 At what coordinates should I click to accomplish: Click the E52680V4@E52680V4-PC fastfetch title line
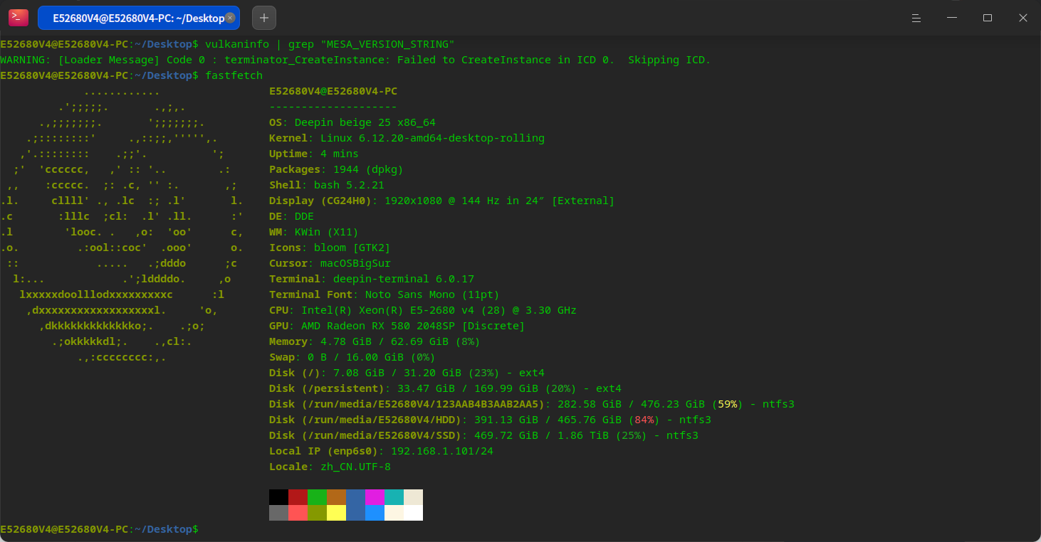333,91
